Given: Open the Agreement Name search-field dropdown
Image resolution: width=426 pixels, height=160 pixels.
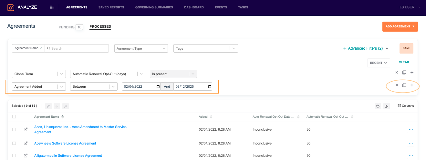Looking at the screenshot, I should pyautogui.click(x=28, y=48).
